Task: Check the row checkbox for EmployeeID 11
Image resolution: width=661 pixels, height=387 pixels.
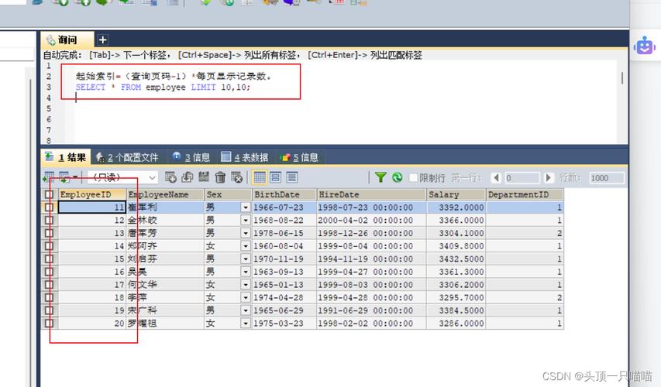Action: click(x=50, y=207)
